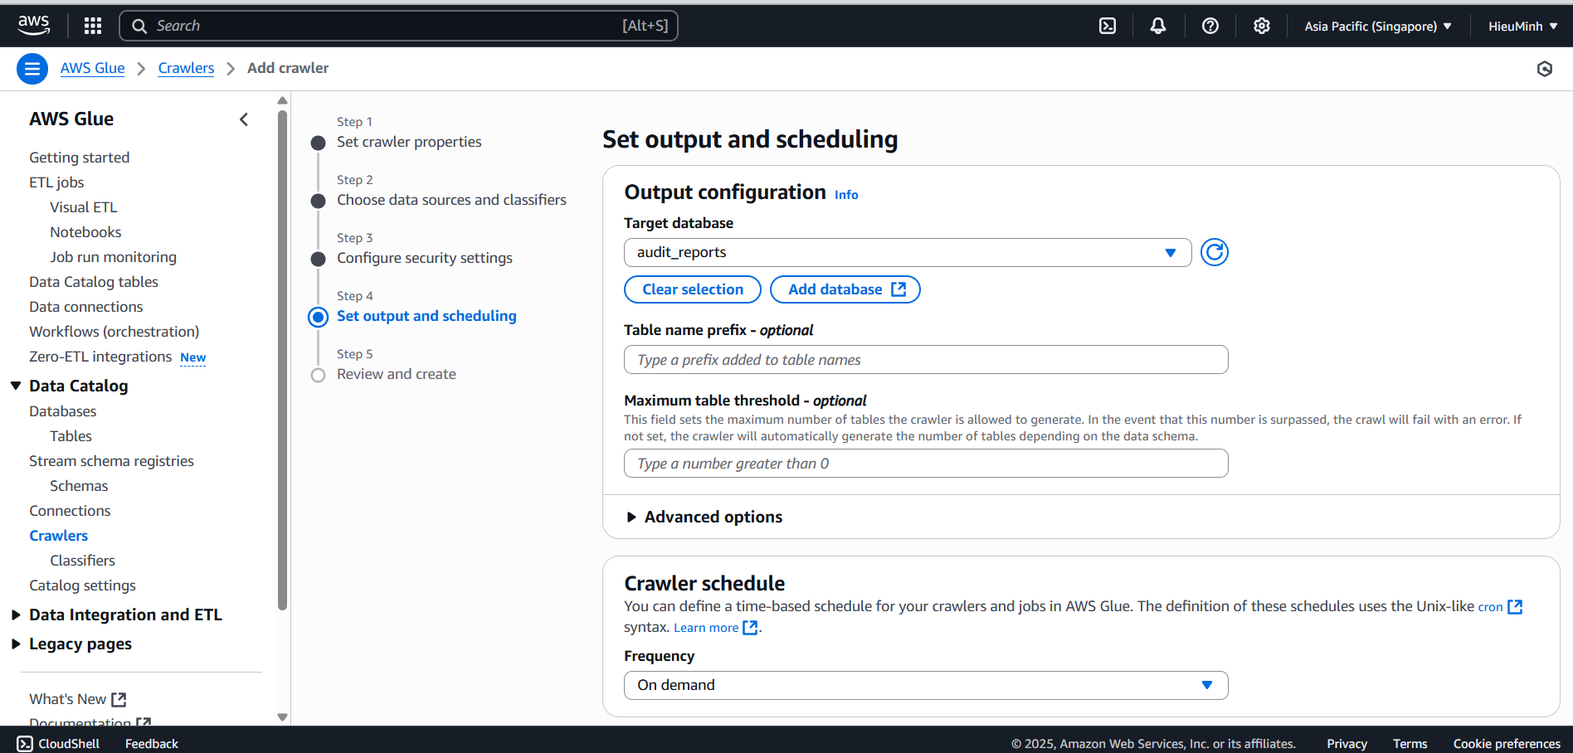Go to Step 3 Configure security settings
This screenshot has height=753, width=1573.
pyautogui.click(x=425, y=258)
